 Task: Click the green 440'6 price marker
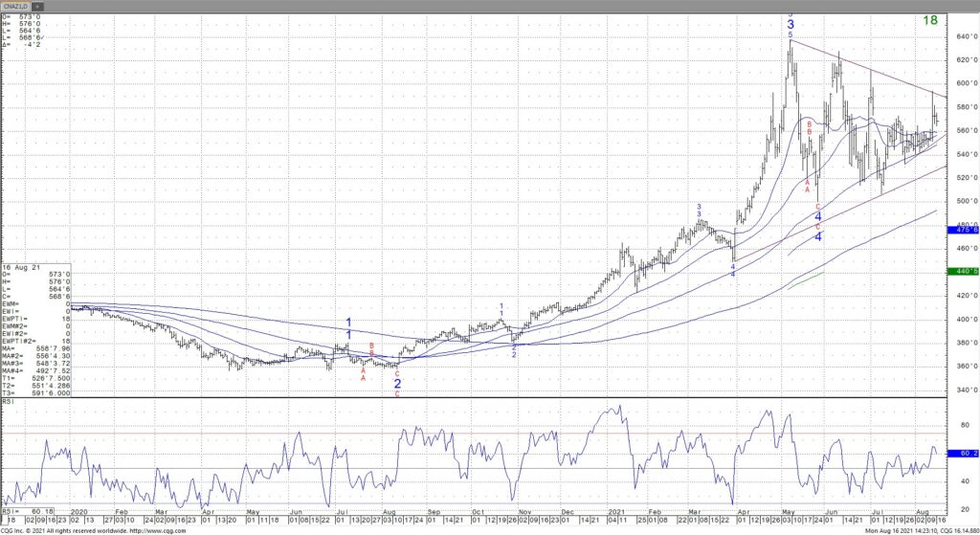963,272
